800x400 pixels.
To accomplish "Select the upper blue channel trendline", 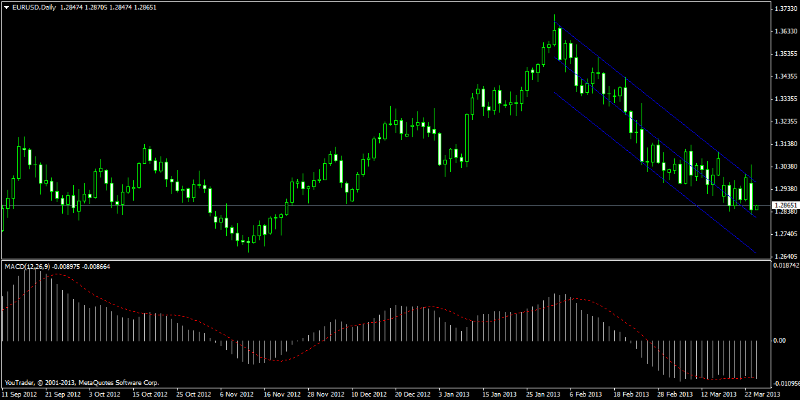I will pyautogui.click(x=649, y=102).
